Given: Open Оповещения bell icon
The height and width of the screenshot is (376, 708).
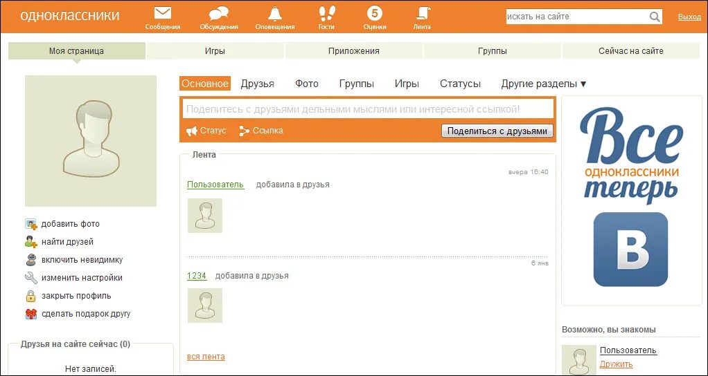Looking at the screenshot, I should tap(274, 14).
